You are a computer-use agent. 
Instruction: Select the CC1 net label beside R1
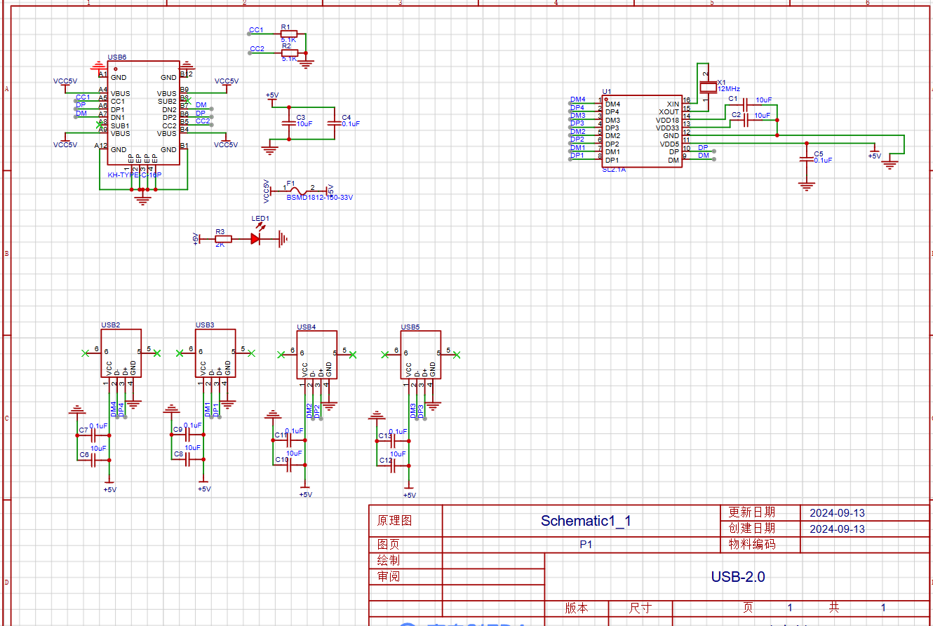[255, 30]
